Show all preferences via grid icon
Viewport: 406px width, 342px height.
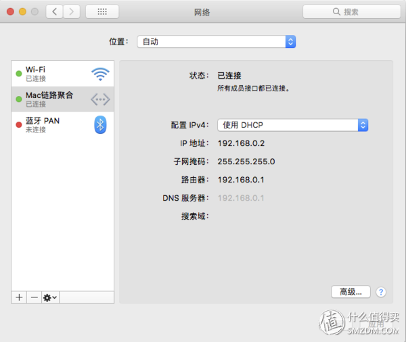pyautogui.click(x=102, y=11)
